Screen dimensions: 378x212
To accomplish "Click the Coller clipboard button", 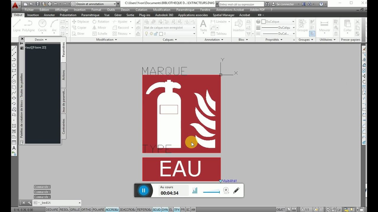I will tap(347, 26).
